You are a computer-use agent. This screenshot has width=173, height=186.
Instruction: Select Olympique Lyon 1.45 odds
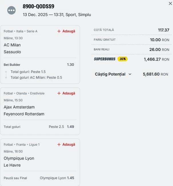70,178
